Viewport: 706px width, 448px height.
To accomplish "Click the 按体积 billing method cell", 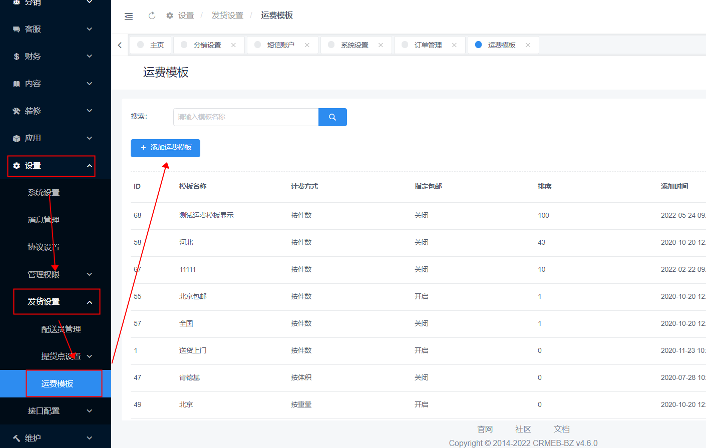I will [301, 377].
